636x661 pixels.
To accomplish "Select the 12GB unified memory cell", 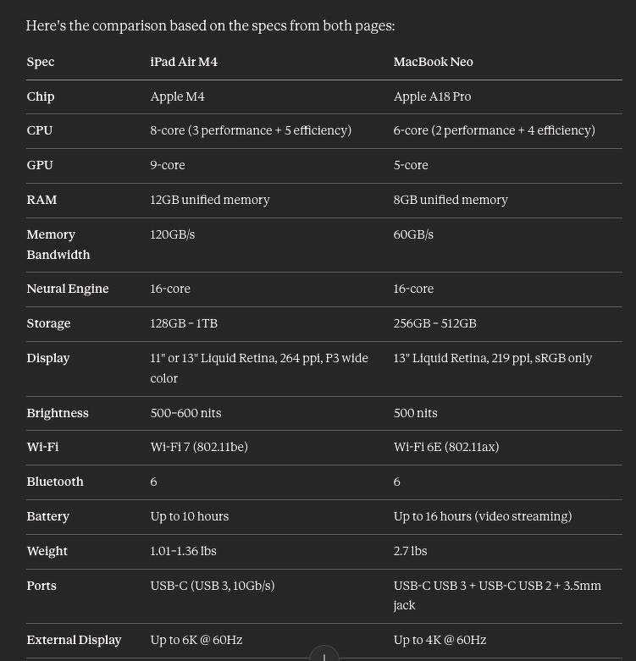I will click(210, 200).
